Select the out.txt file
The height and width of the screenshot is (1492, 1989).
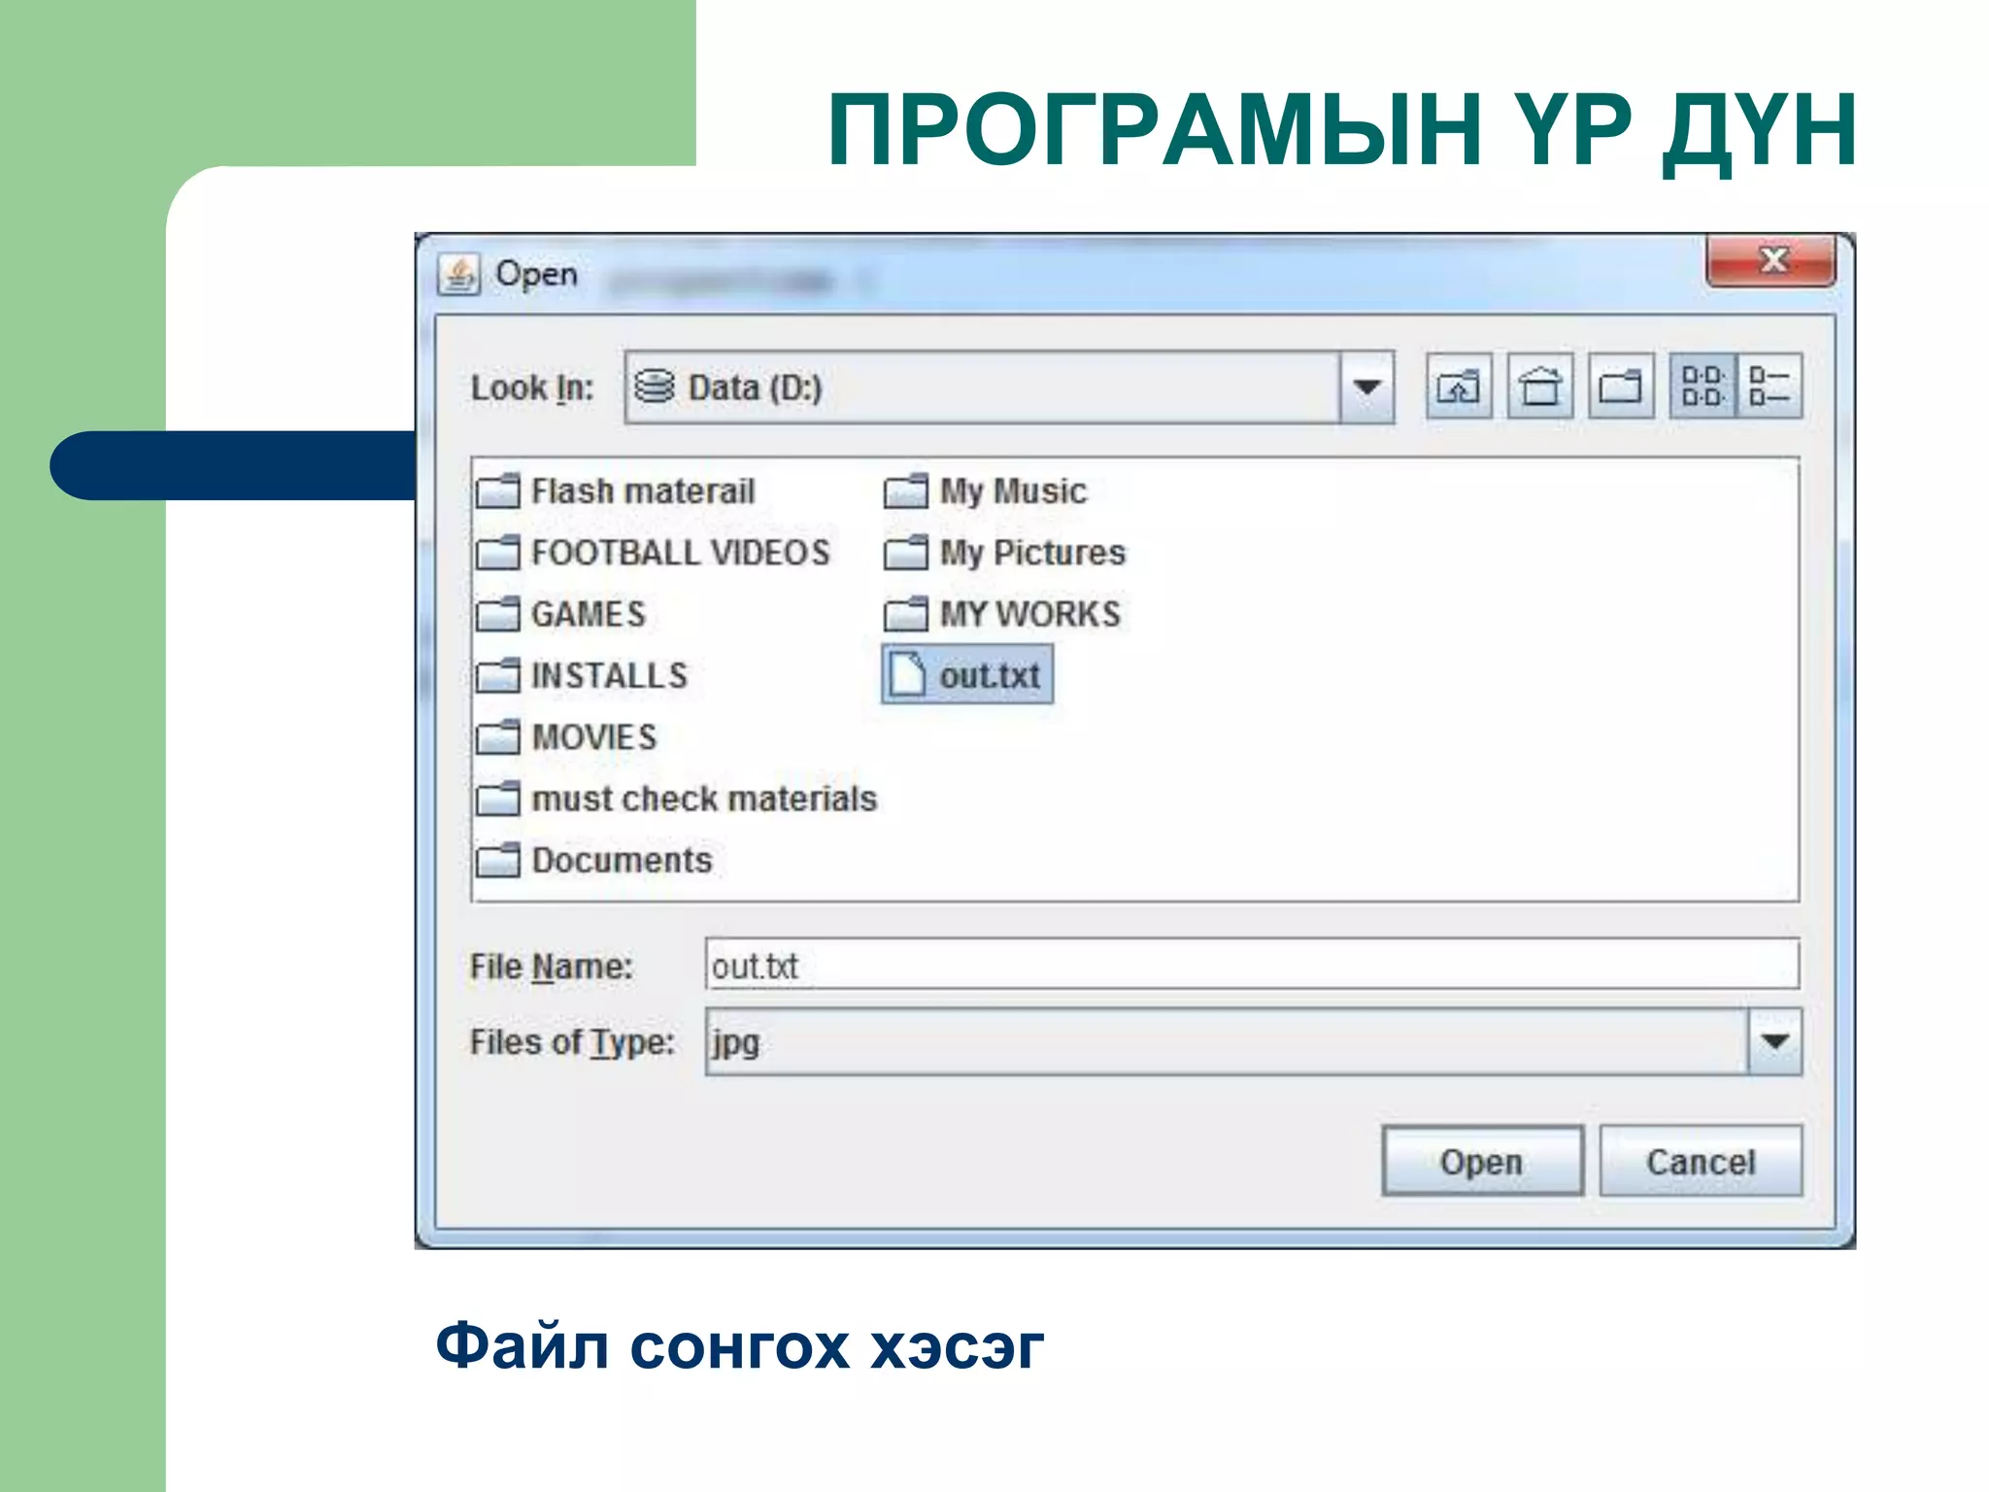967,675
